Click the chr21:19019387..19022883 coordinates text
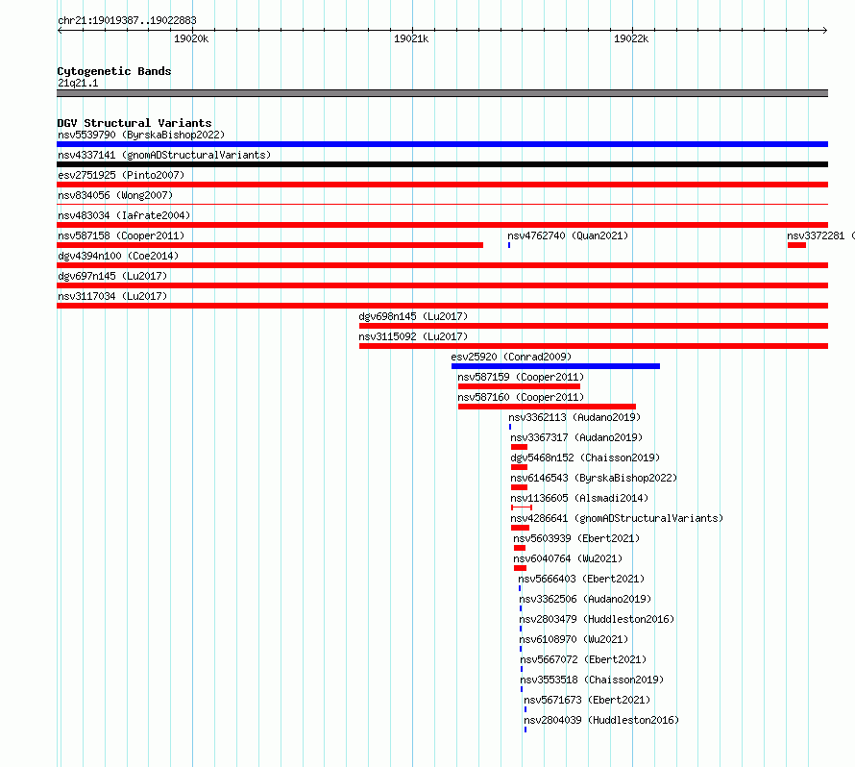The image size is (855, 767). pos(127,21)
